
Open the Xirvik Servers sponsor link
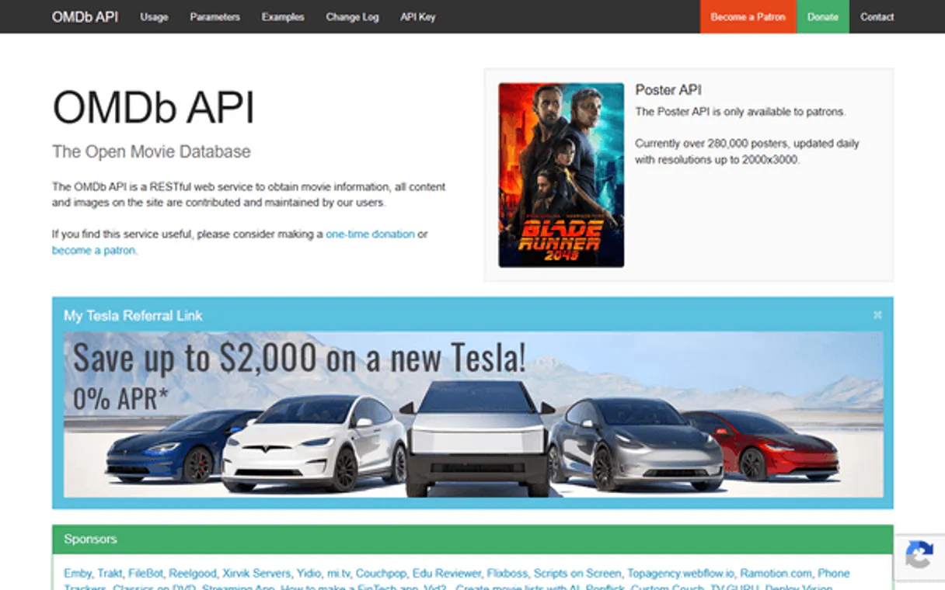click(256, 574)
